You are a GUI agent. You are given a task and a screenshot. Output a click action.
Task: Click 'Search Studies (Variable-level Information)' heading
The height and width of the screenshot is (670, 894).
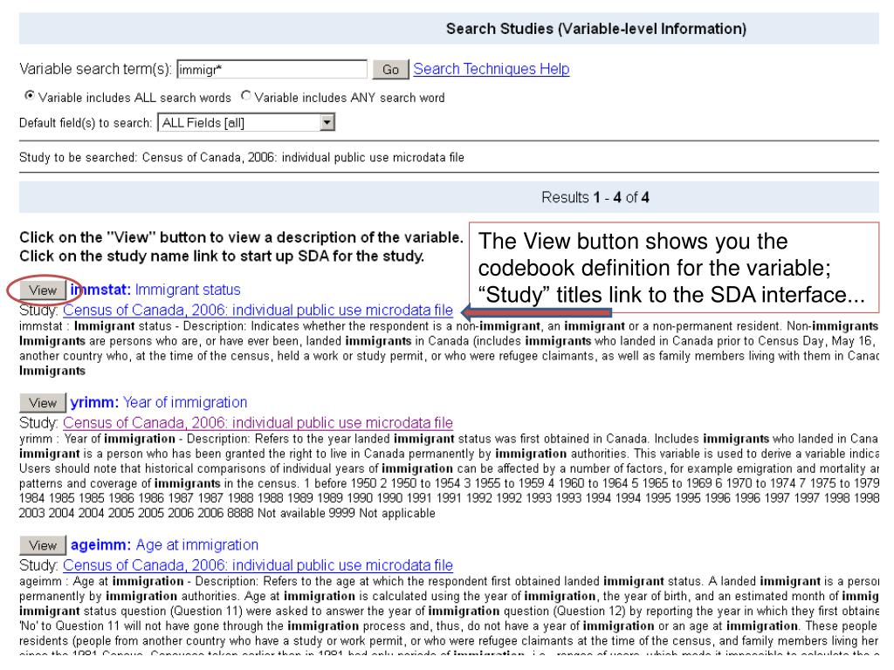point(595,29)
